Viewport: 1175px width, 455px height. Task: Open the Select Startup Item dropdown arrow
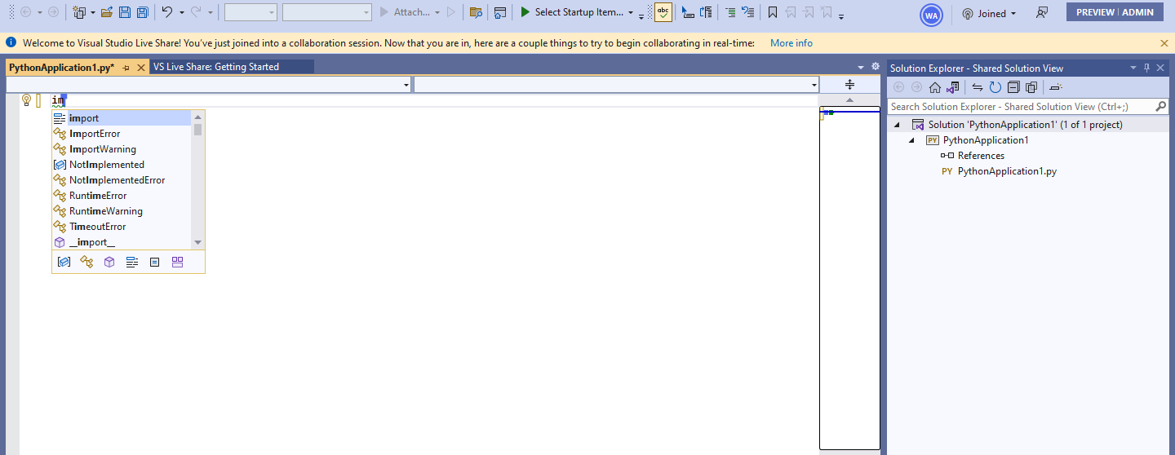click(631, 13)
